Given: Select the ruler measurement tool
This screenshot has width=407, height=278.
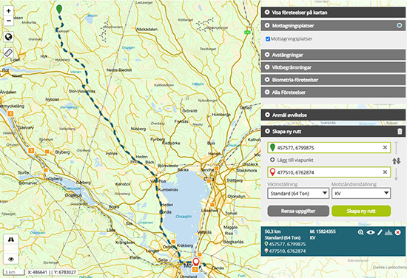Looking at the screenshot, I should [9, 52].
